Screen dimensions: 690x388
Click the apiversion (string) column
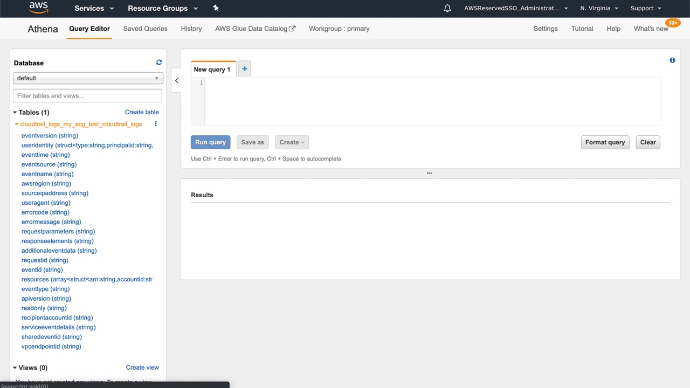46,299
